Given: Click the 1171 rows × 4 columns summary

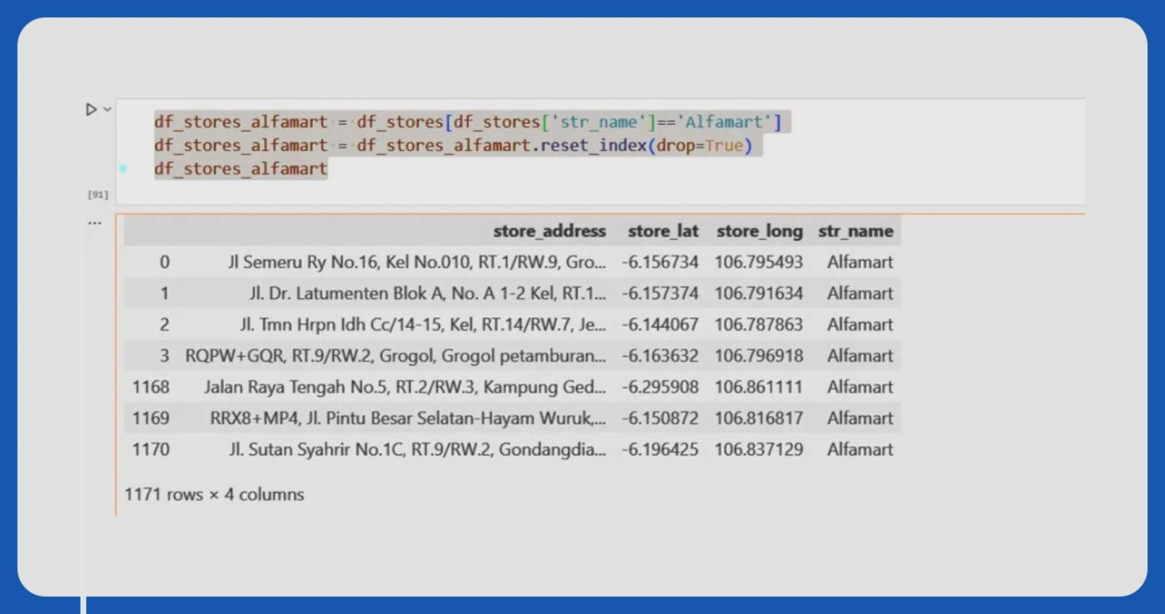Looking at the screenshot, I should 214,494.
